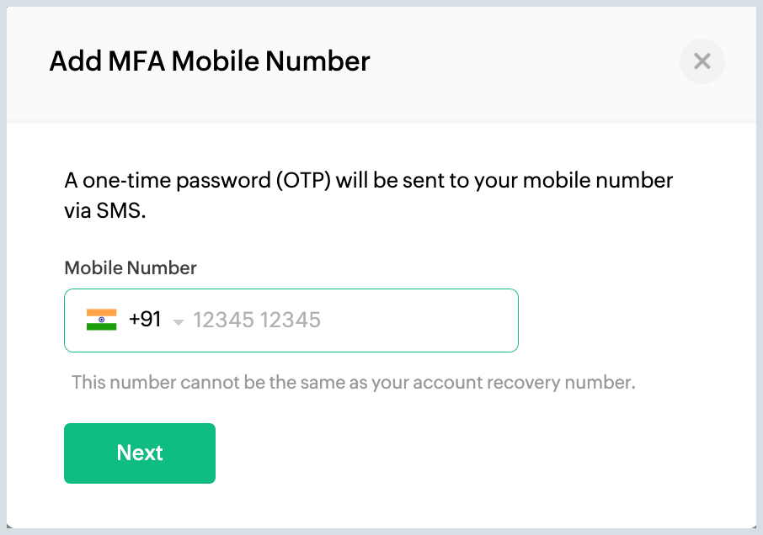Close the Add MFA Mobile Number dialog
The width and height of the screenshot is (763, 535).
702,61
